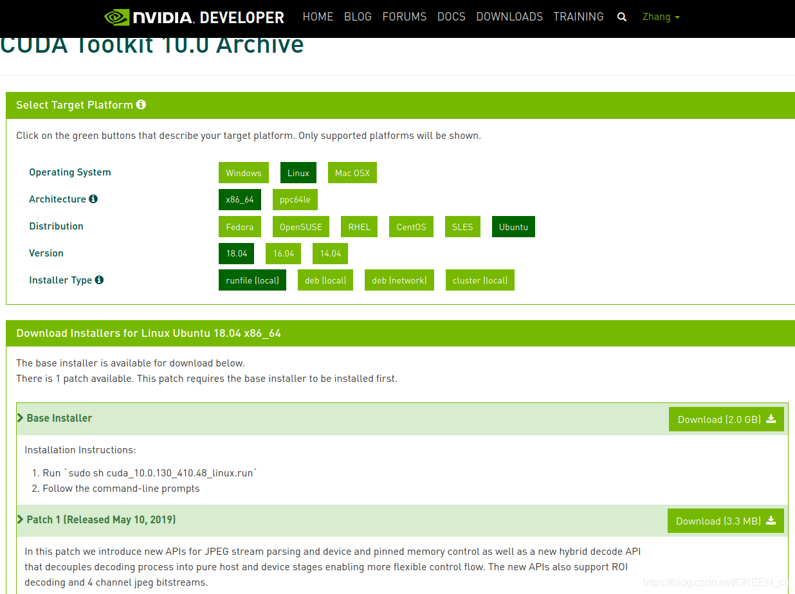795x594 pixels.
Task: Select Fedora distribution
Action: pos(240,227)
